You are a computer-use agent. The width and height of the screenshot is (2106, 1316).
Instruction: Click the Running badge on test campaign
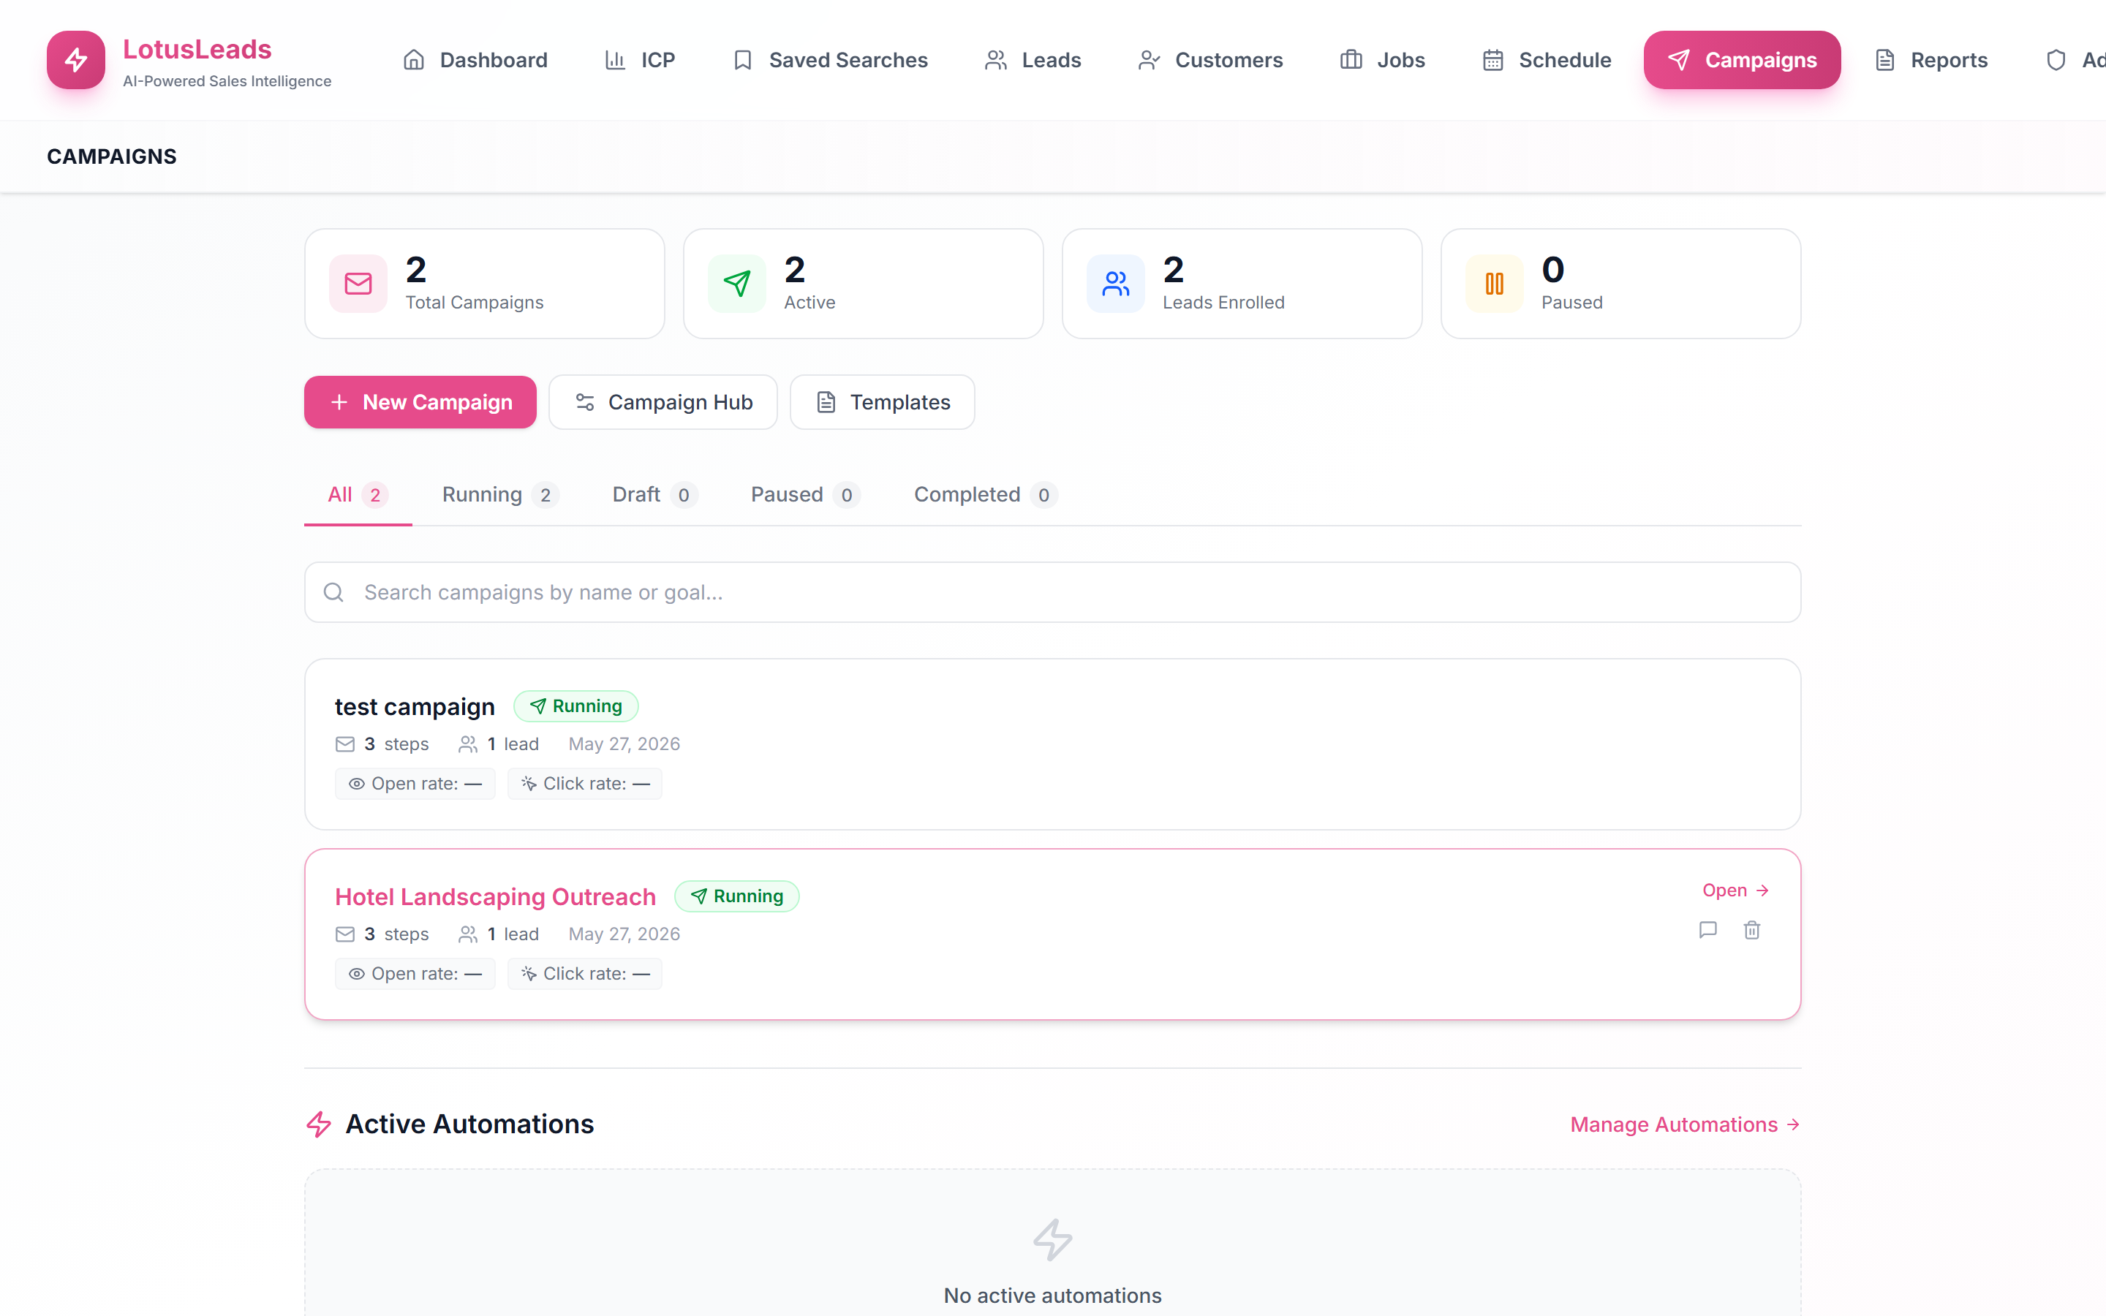(576, 706)
